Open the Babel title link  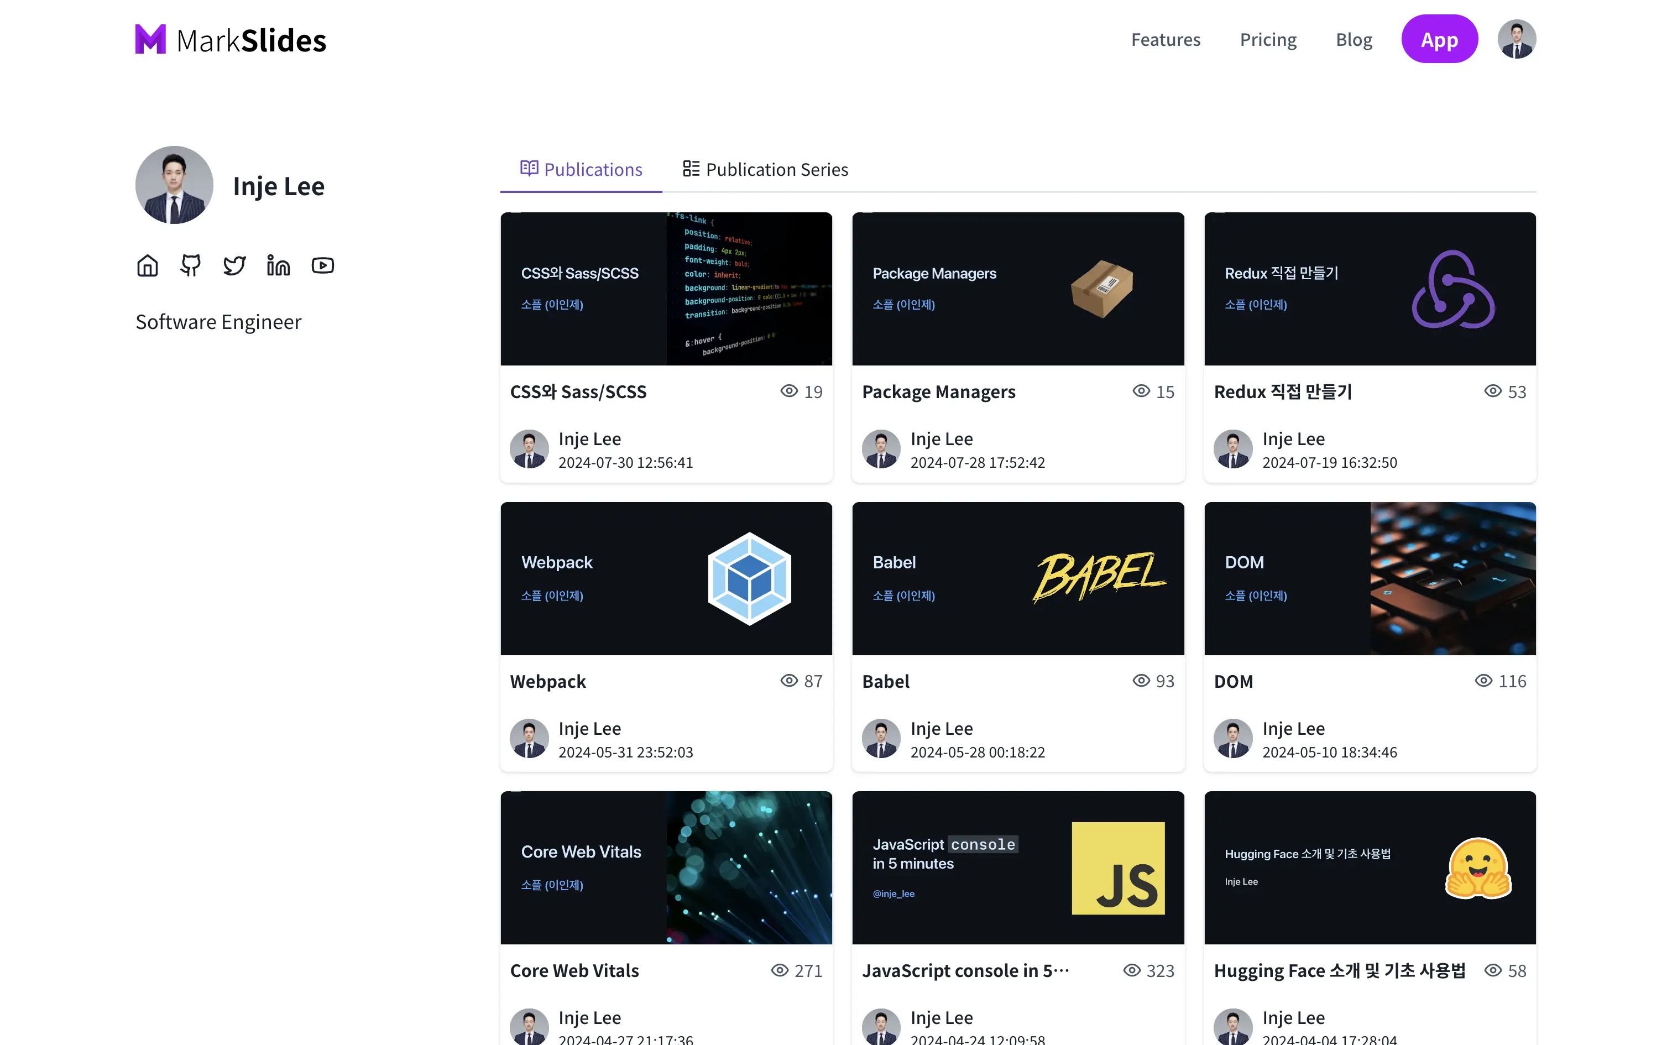coord(885,681)
